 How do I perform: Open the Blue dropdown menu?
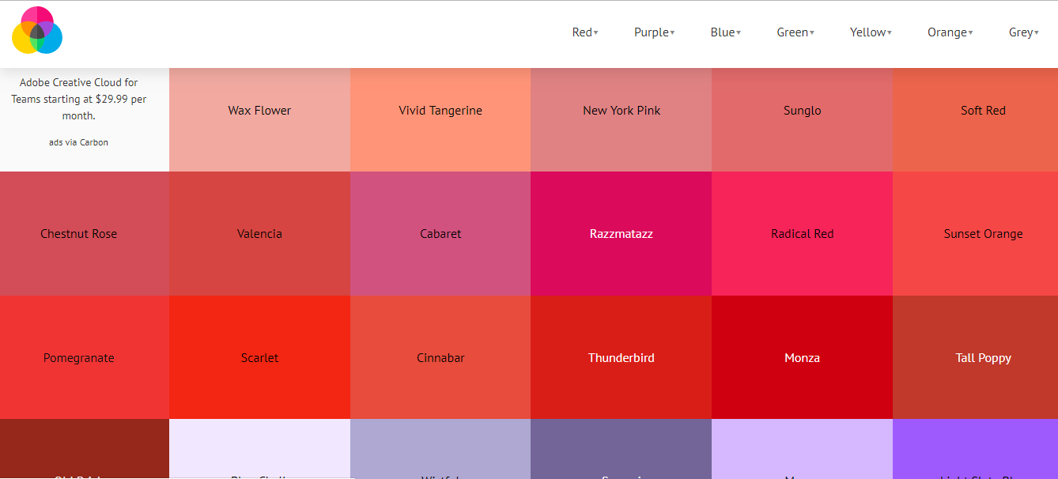click(x=725, y=32)
